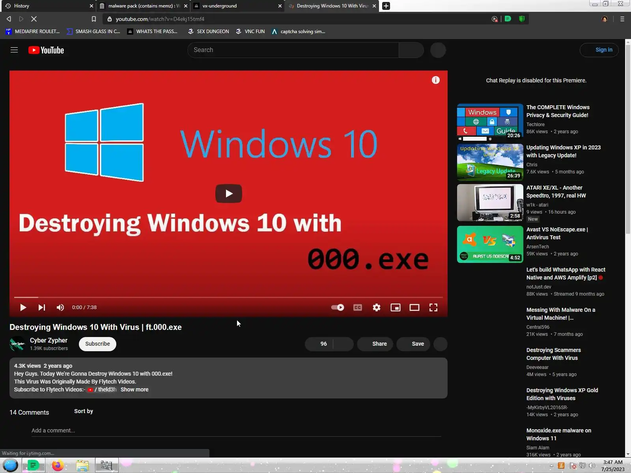Open the taskbar clock showing 3:47 AM
Image resolution: width=631 pixels, height=473 pixels.
point(613,466)
